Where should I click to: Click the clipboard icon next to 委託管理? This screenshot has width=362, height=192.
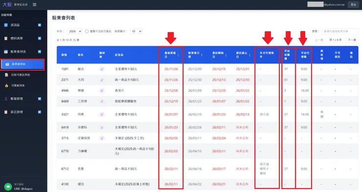point(6,112)
